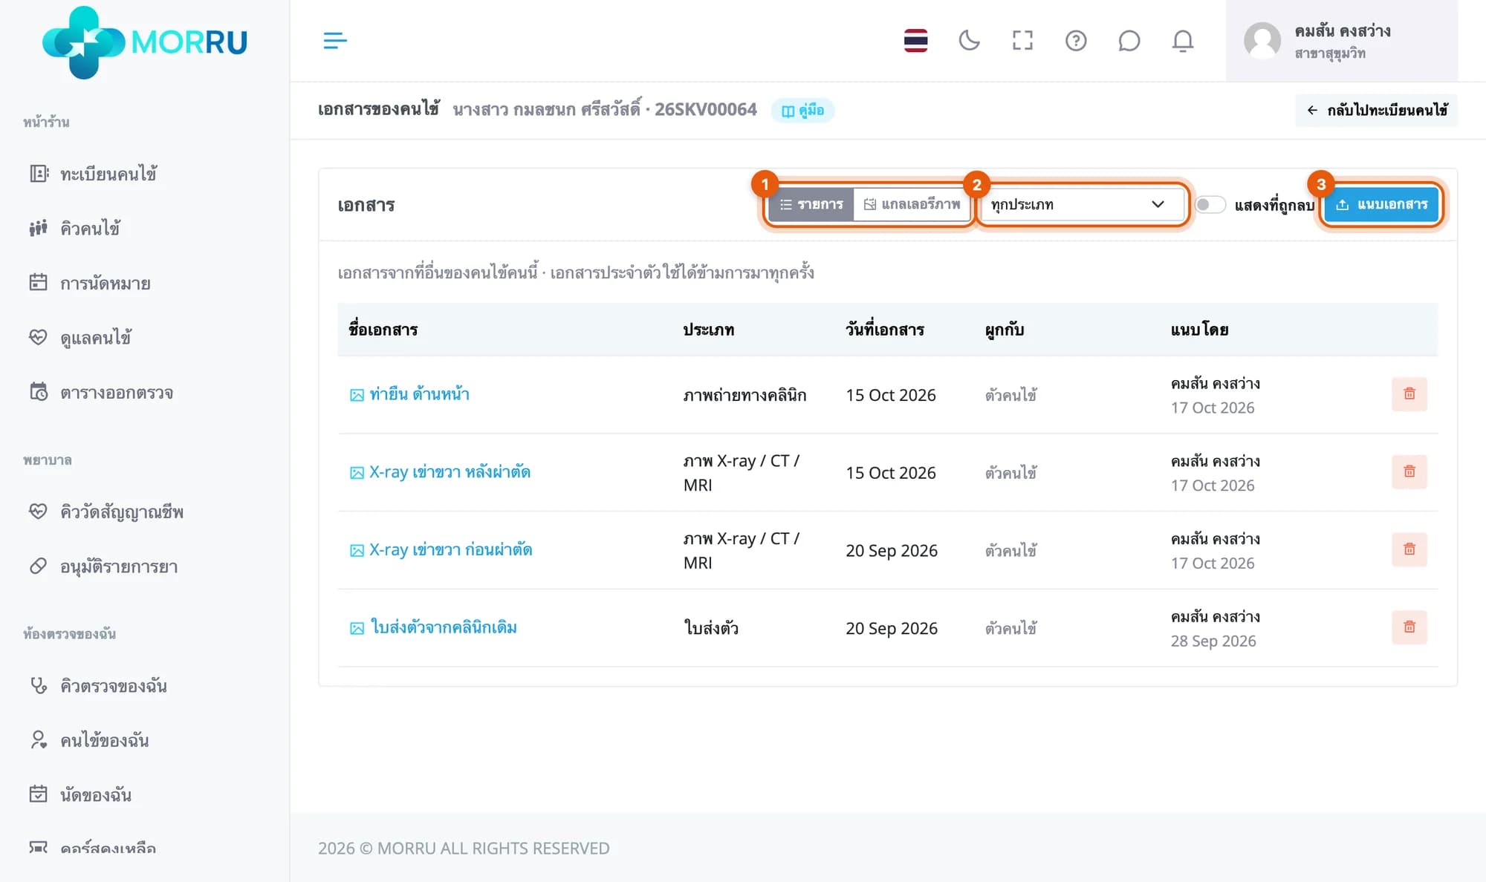Click กลับไปทะเบียนคนไข้ back button
The height and width of the screenshot is (882, 1486).
[x=1376, y=110]
